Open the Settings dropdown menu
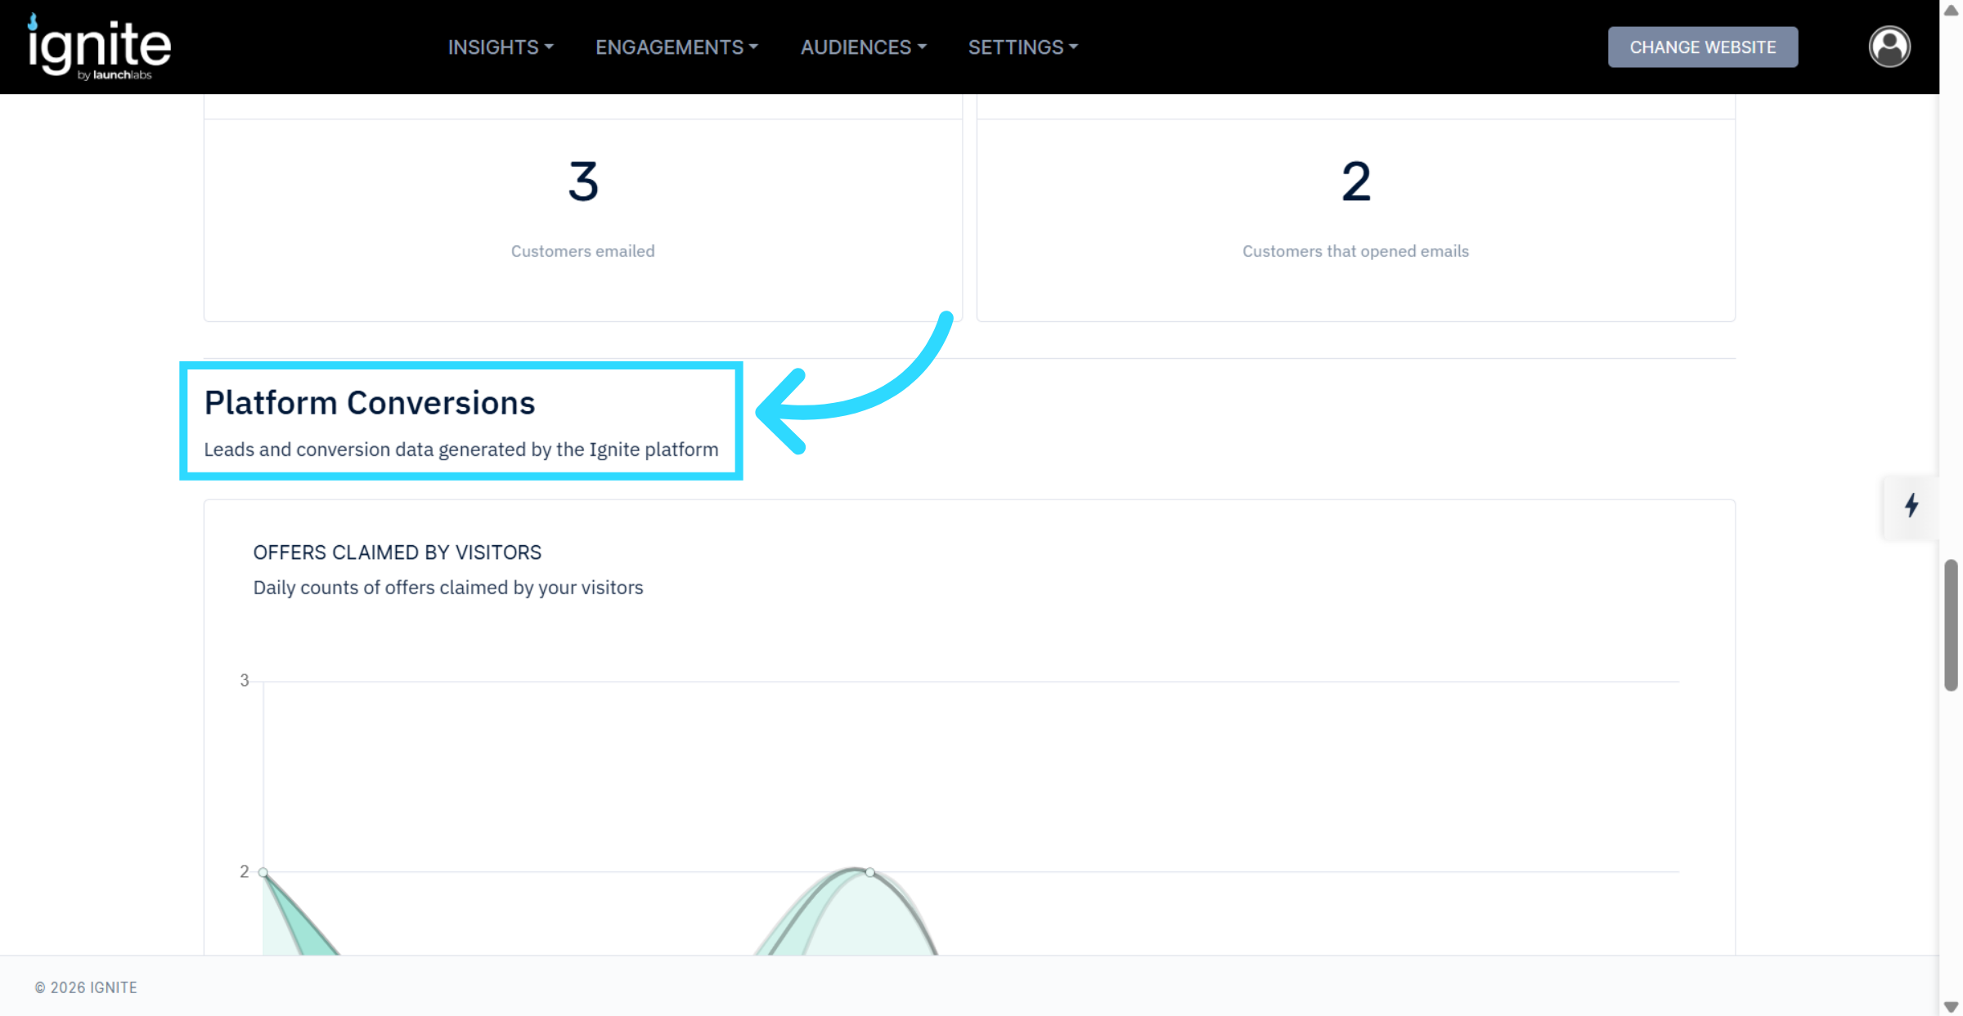1963x1016 pixels. [x=1022, y=47]
